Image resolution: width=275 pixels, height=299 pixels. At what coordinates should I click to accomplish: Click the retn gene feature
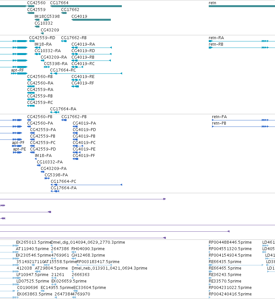[242, 6]
